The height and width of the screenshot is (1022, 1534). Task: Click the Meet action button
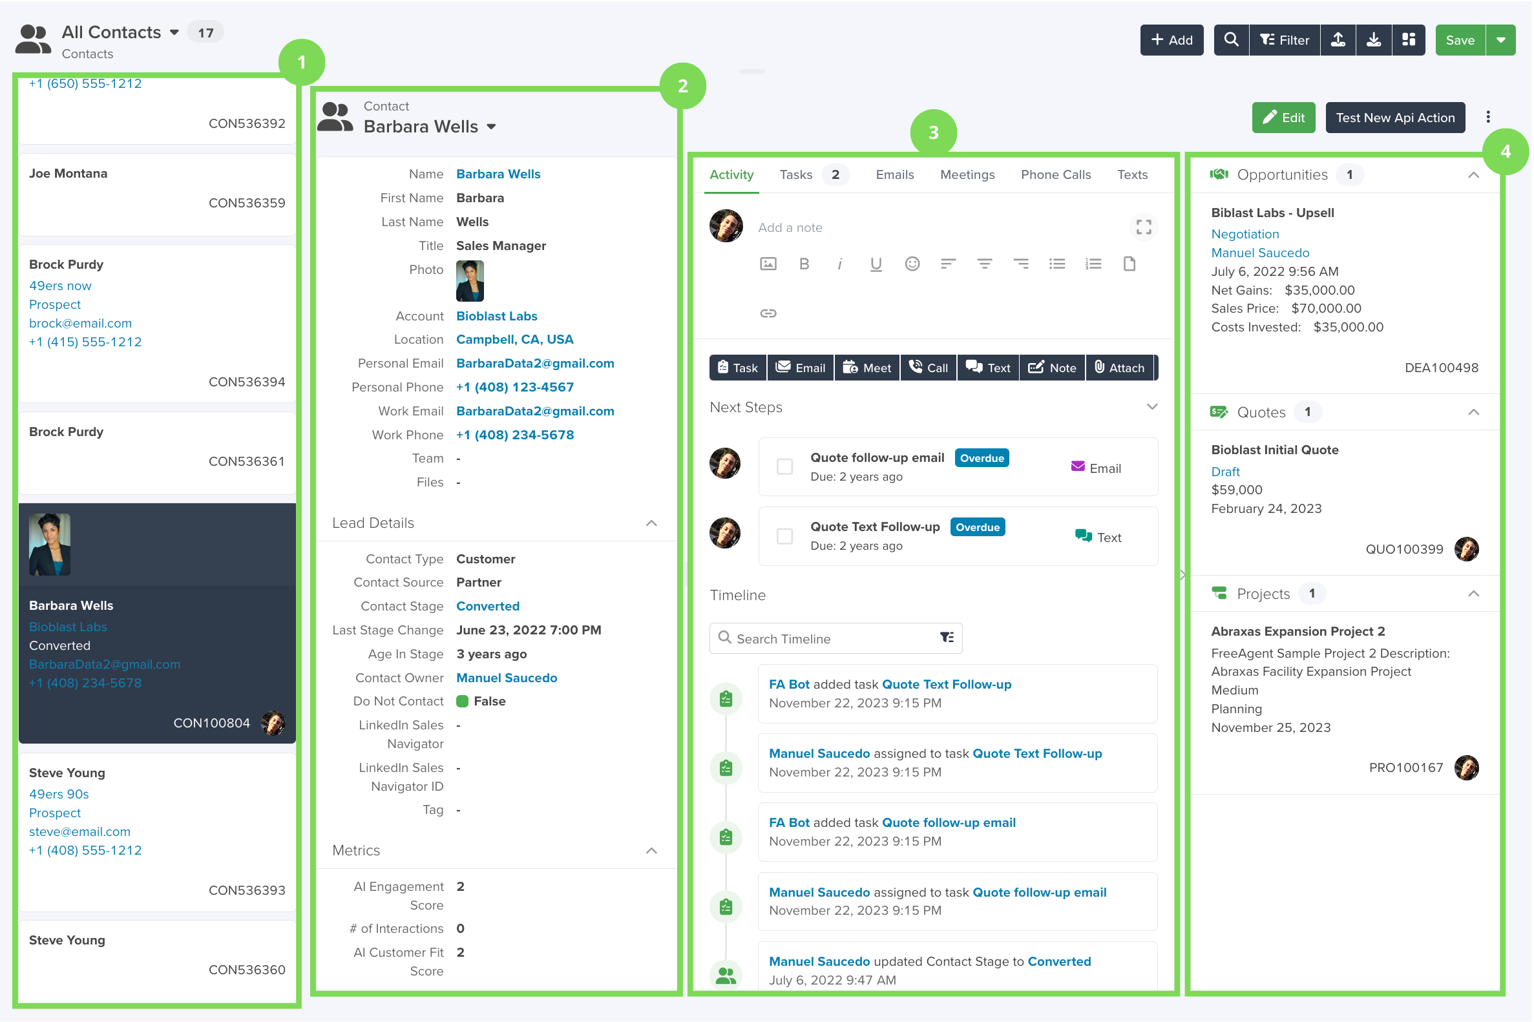[867, 368]
